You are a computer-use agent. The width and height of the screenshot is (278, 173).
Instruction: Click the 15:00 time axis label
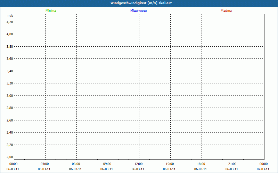click(x=170, y=164)
